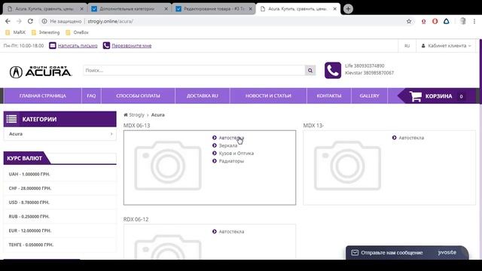Viewport: 482px width, 271px height.
Task: Open the Кабинет клиента dropdown
Action: [x=447, y=46]
